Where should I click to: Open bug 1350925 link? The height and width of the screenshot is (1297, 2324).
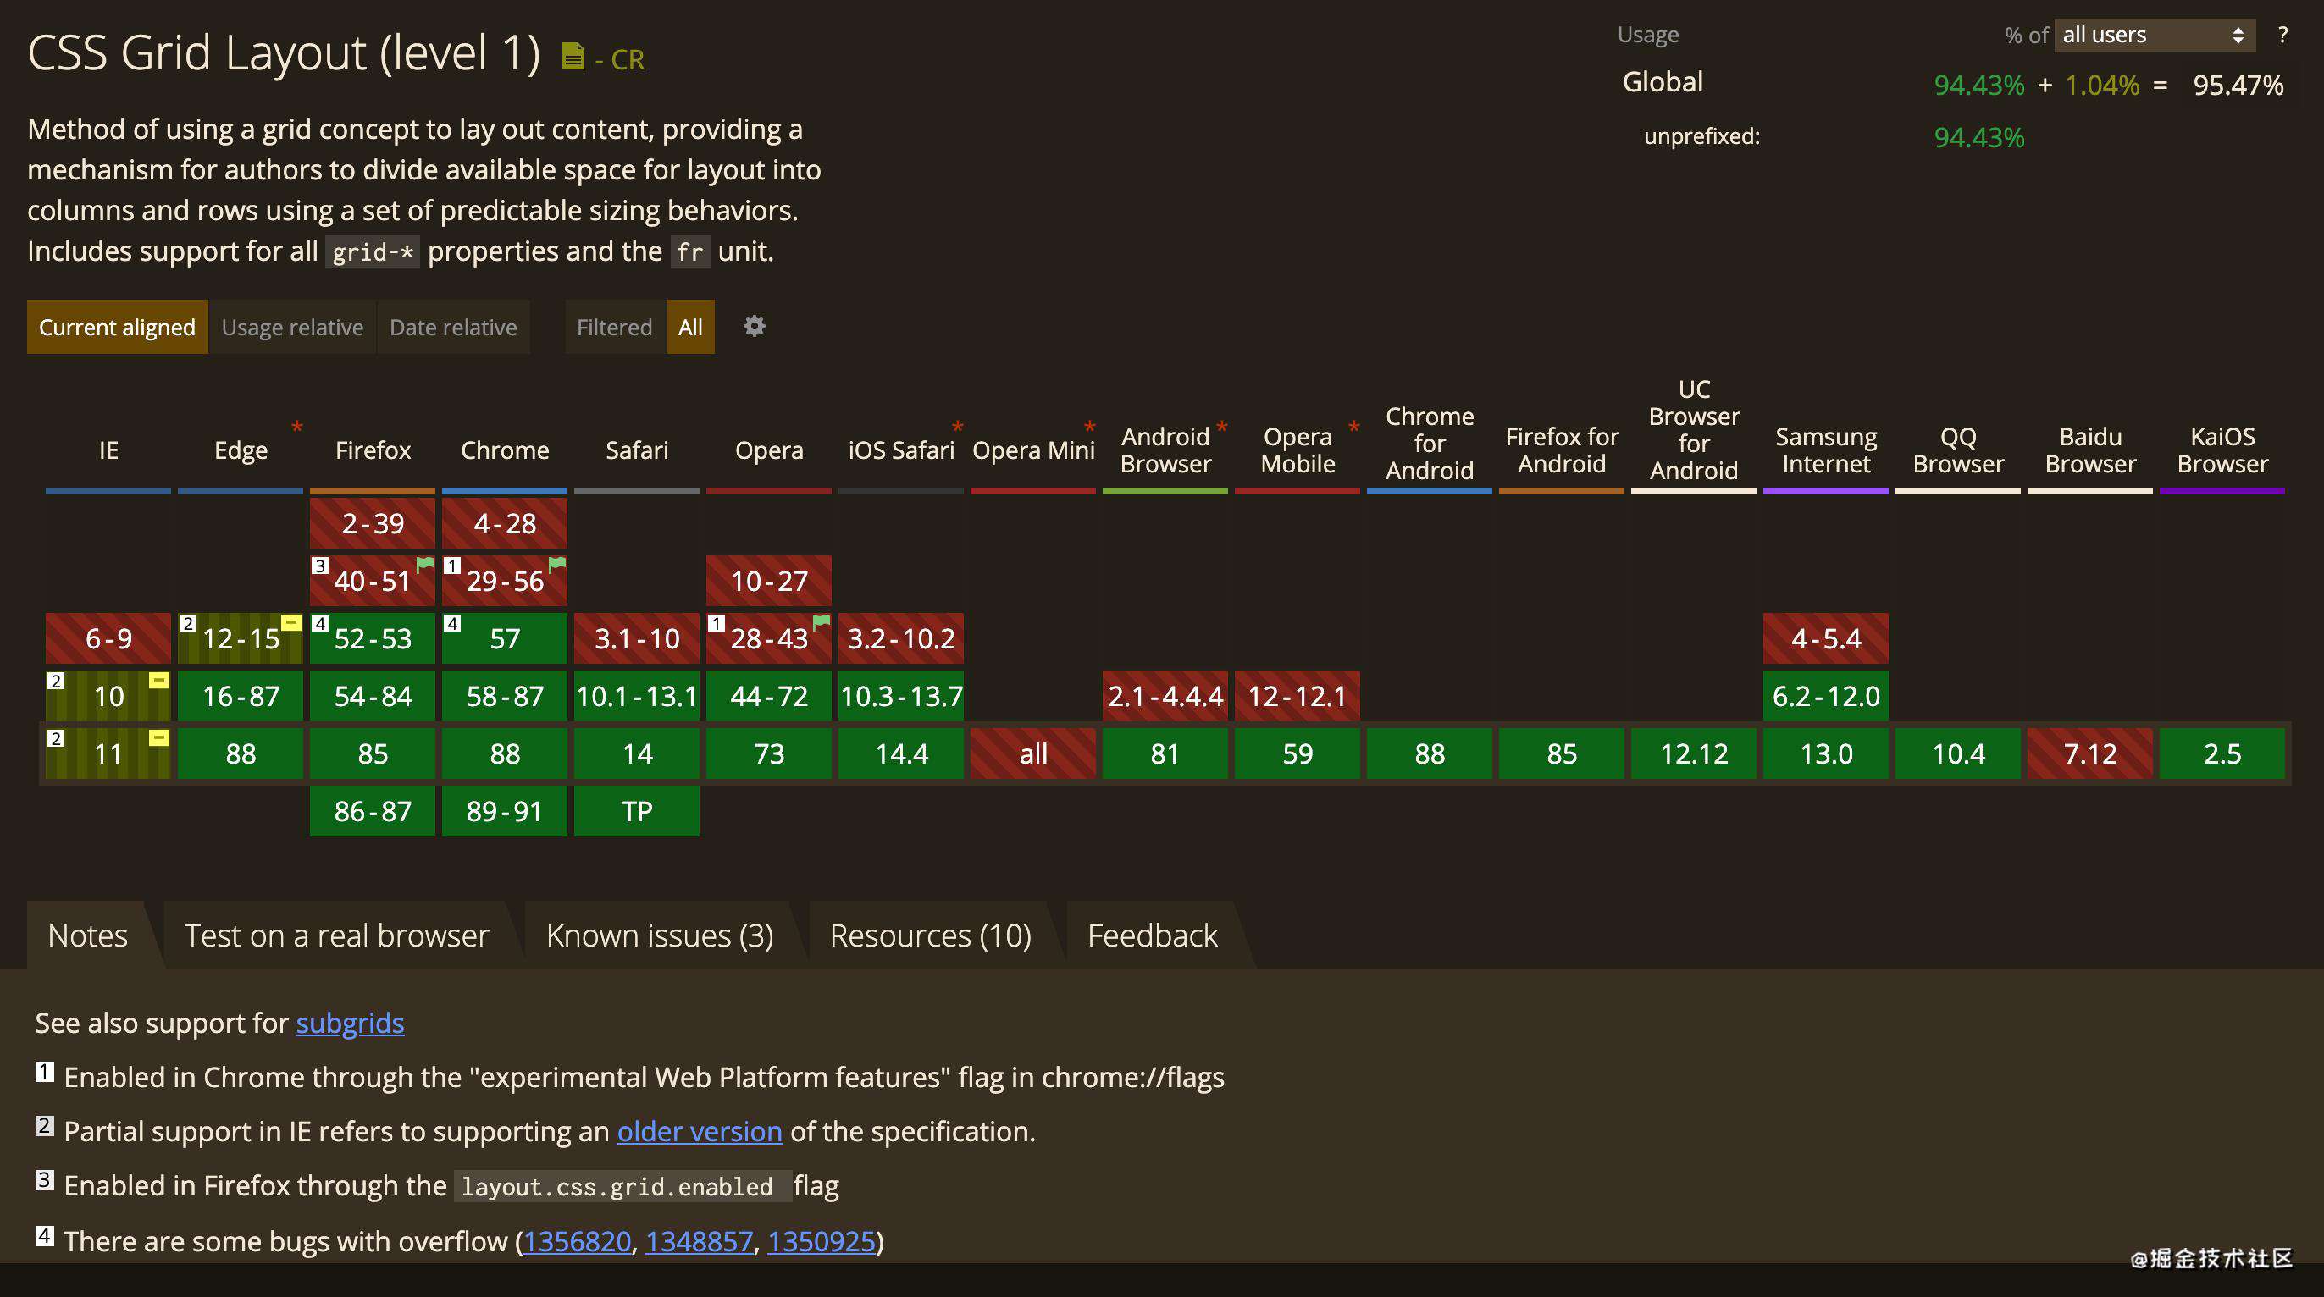click(x=821, y=1241)
